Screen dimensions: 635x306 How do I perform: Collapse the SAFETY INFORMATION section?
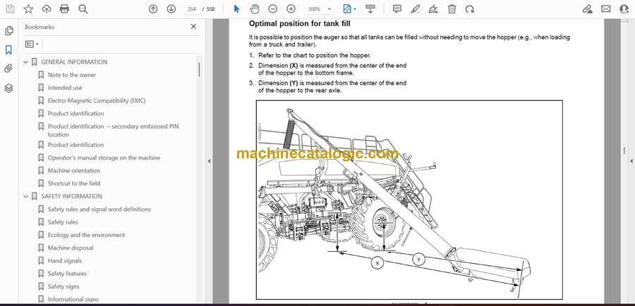click(x=26, y=196)
